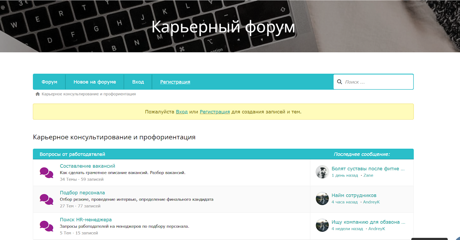This screenshot has width=460, height=240.
Task: Focus the Поиск search field
Action: click(x=373, y=82)
